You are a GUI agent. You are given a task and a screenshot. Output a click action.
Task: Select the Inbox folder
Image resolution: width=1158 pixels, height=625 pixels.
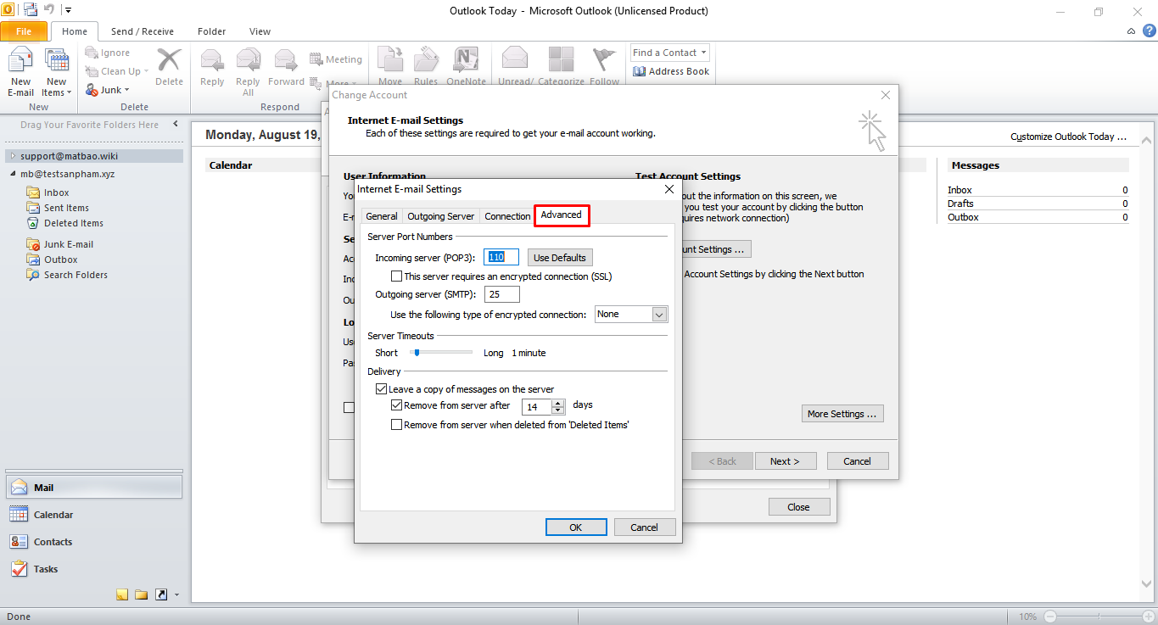click(x=56, y=193)
